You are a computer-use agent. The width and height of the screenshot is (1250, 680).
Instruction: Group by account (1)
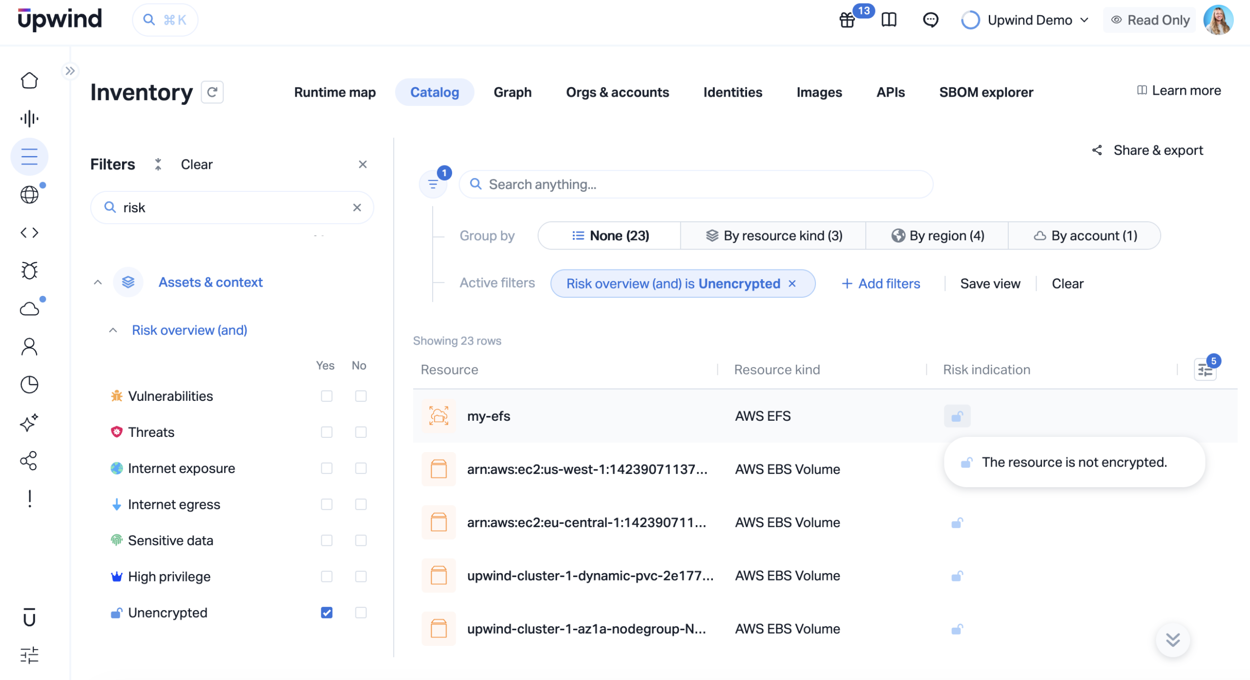click(1085, 236)
